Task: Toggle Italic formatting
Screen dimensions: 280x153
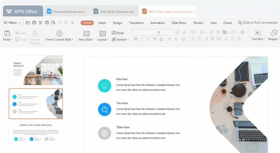Action: point(142,39)
